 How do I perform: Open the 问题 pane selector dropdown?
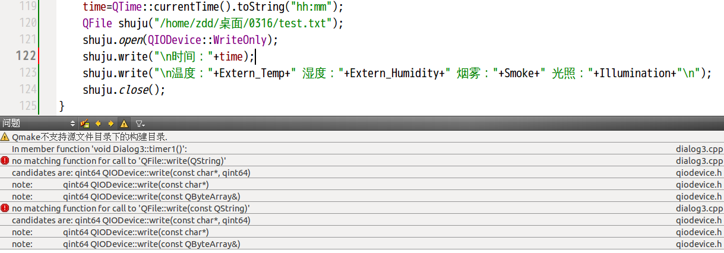pos(39,124)
